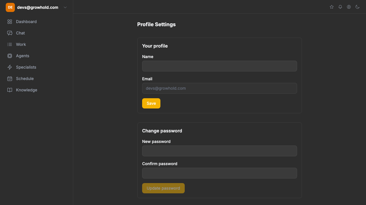Select the Knowledge menu entry
The width and height of the screenshot is (366, 205).
click(26, 90)
